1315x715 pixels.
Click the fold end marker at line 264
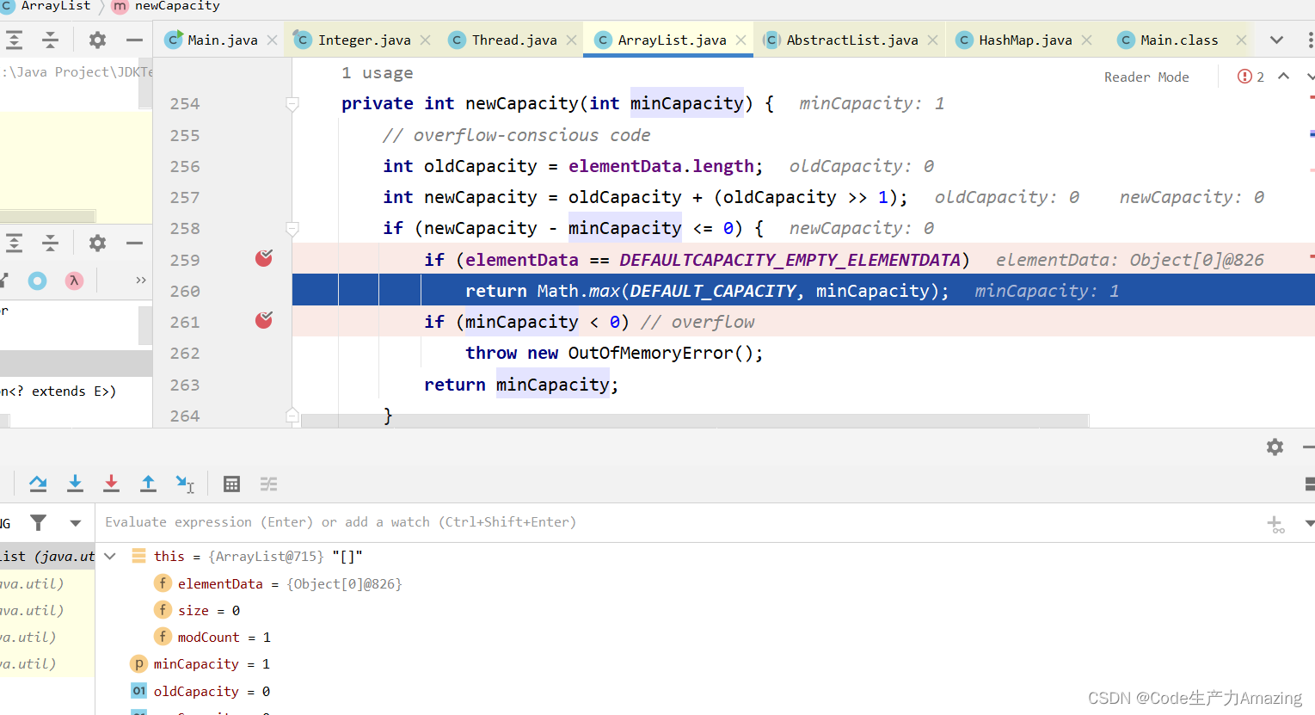pos(292,415)
